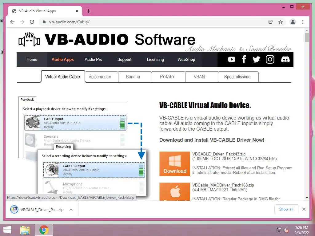Click Show all downloads
The width and height of the screenshot is (315, 236).
(286, 209)
